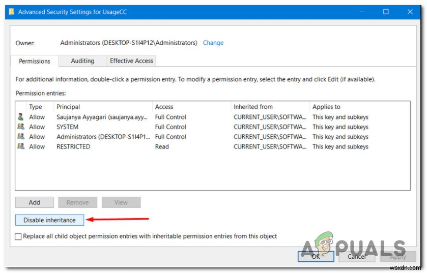This screenshot has height=273, width=427.
Task: Click Disable inheritance
Action: coord(49,220)
